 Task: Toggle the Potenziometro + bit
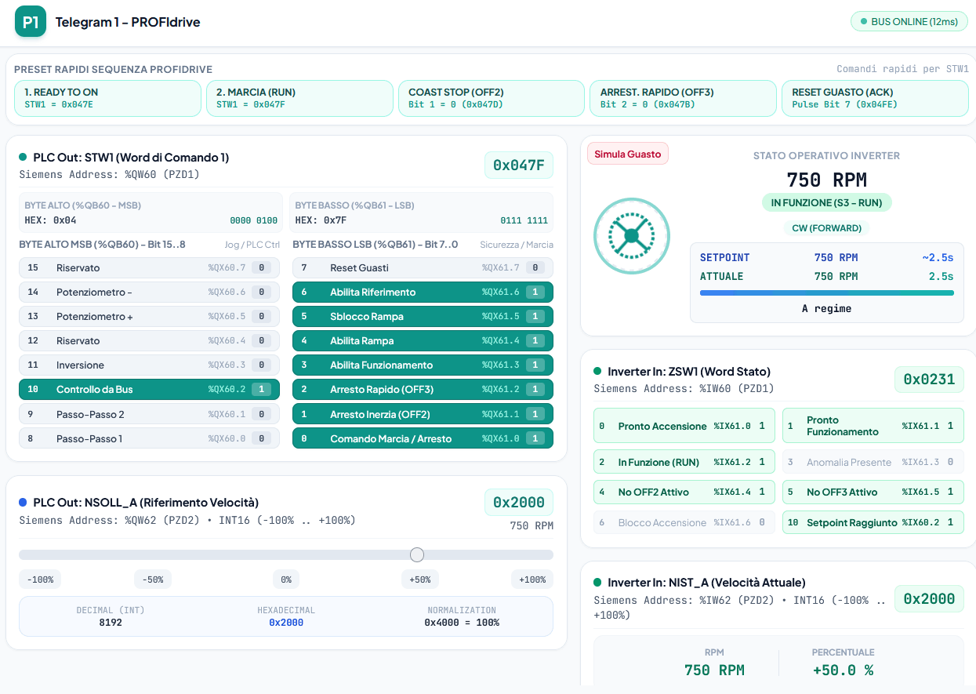click(x=149, y=317)
